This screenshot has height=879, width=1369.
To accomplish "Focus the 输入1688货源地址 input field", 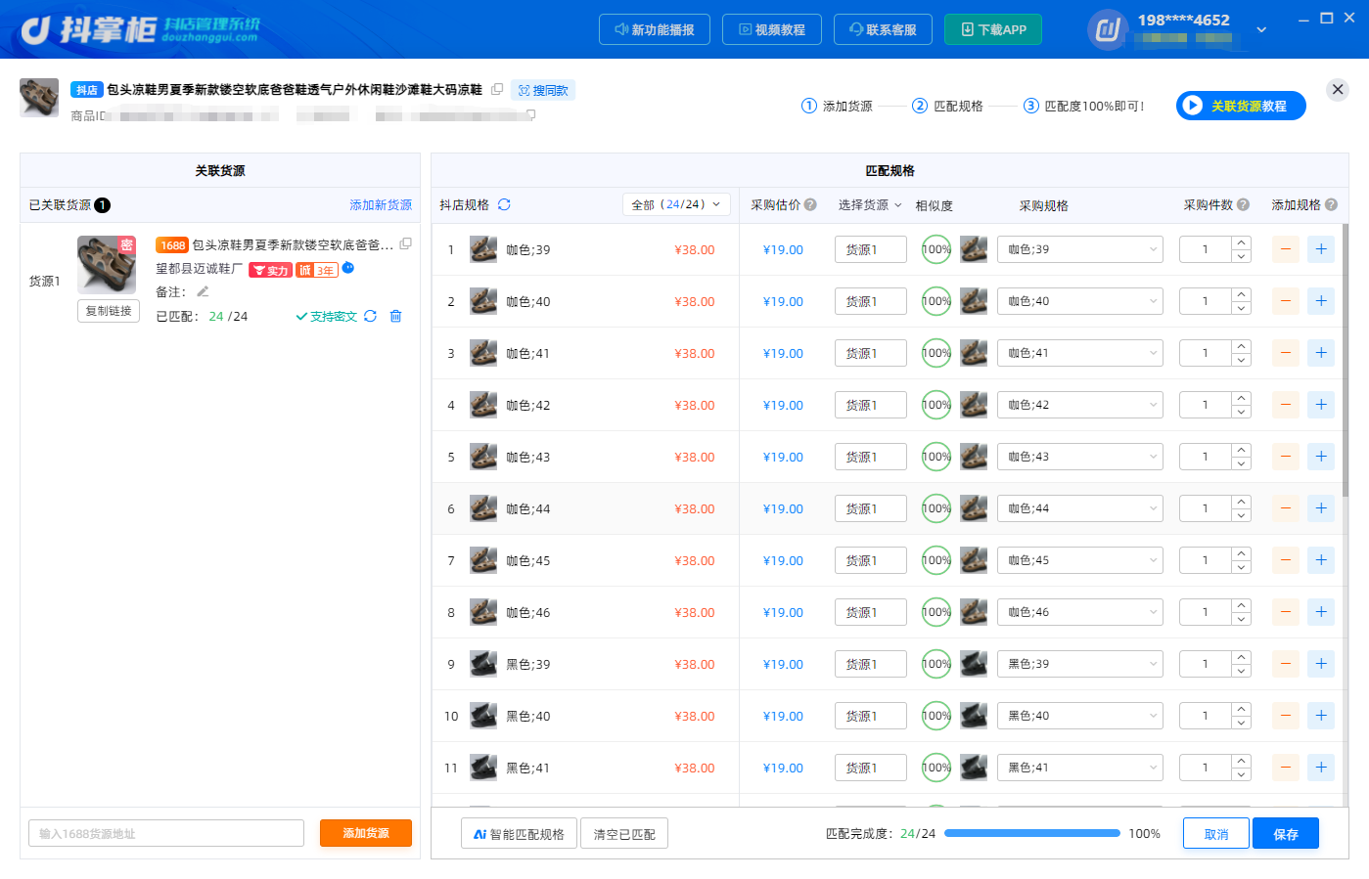I will pyautogui.click(x=166, y=833).
